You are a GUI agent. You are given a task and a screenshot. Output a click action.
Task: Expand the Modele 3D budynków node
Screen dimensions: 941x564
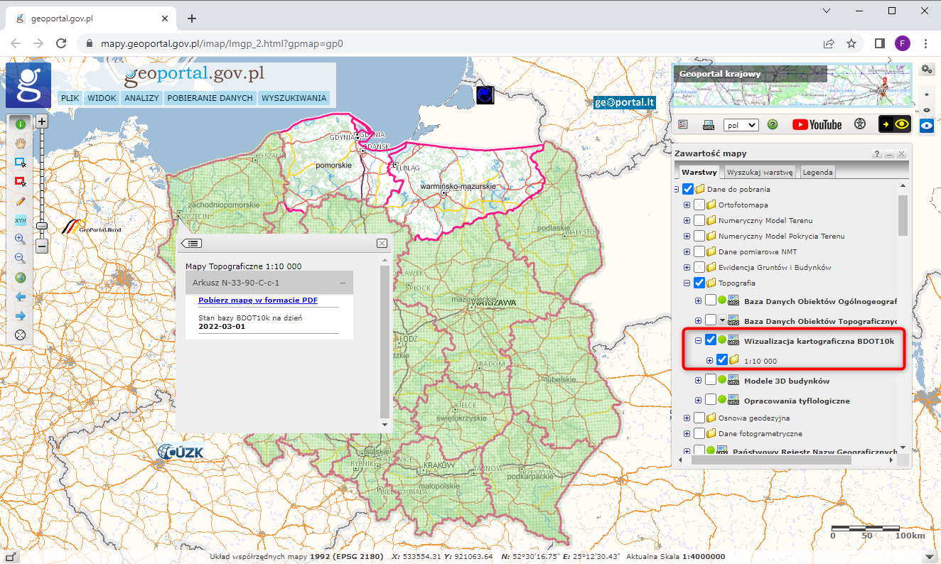698,380
